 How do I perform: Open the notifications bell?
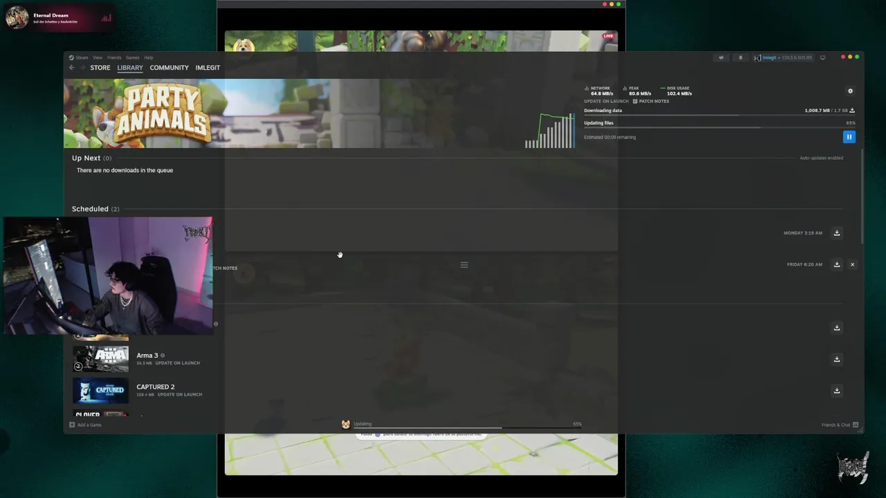741,57
